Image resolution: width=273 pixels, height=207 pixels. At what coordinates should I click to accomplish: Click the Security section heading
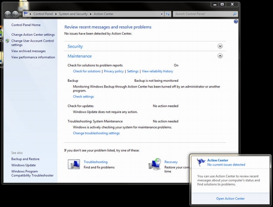pos(75,46)
